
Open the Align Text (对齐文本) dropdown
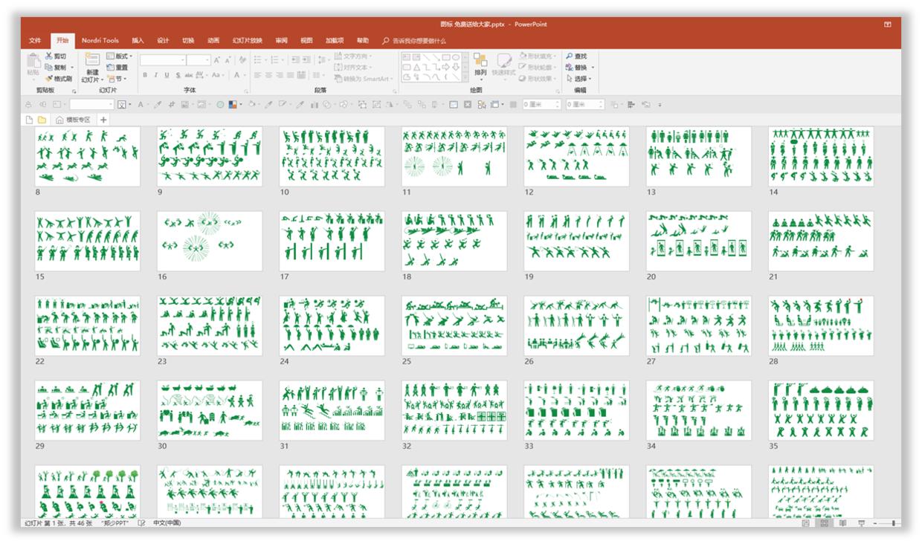tap(353, 67)
